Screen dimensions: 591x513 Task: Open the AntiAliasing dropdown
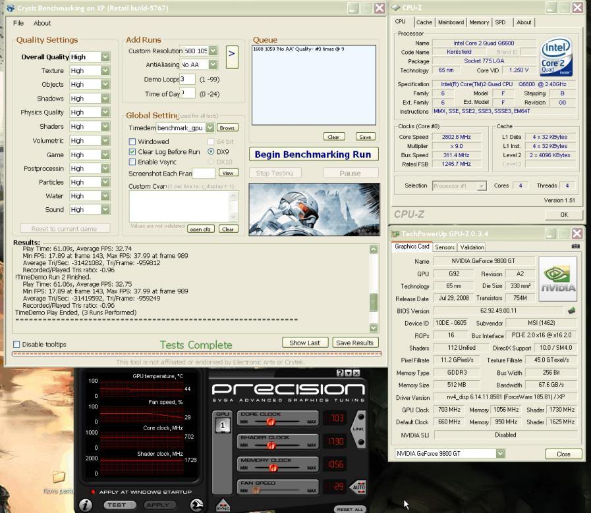click(213, 64)
